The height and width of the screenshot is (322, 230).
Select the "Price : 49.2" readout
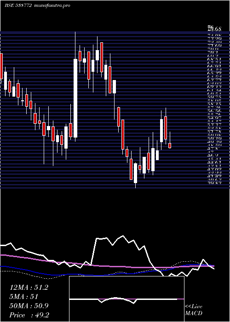pyautogui.click(x=29, y=315)
